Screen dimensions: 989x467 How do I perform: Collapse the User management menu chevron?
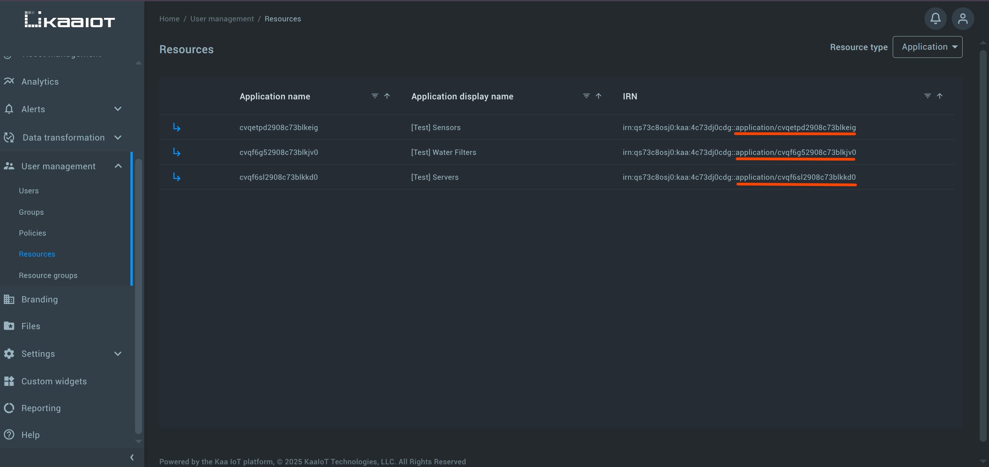point(118,166)
